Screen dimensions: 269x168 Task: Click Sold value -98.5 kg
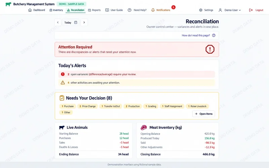(209, 142)
